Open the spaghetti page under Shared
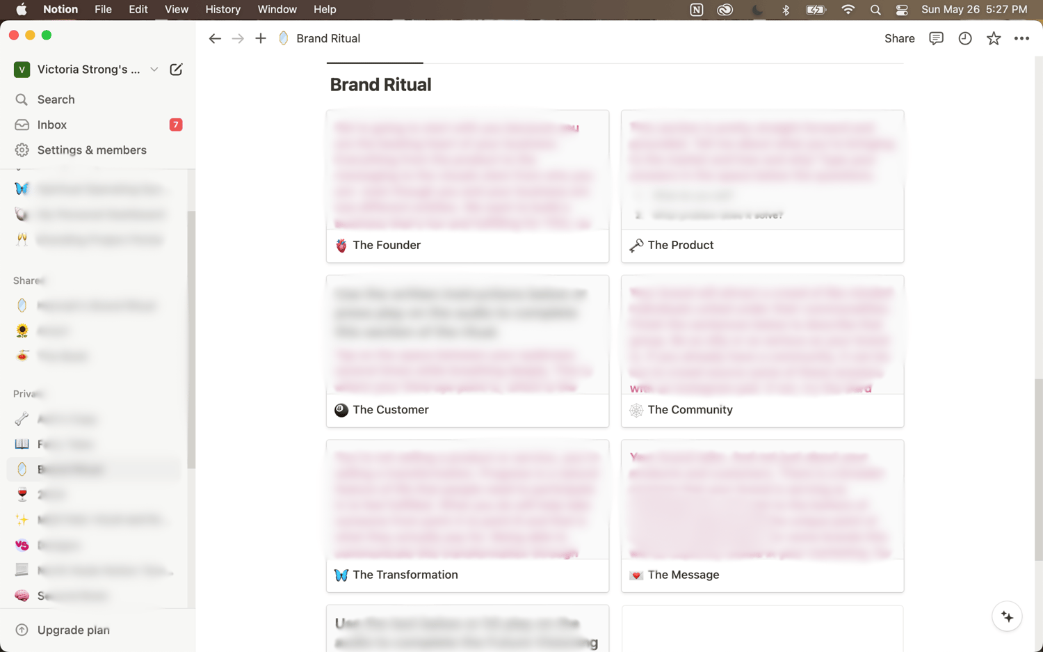This screenshot has height=652, width=1043. point(94,356)
